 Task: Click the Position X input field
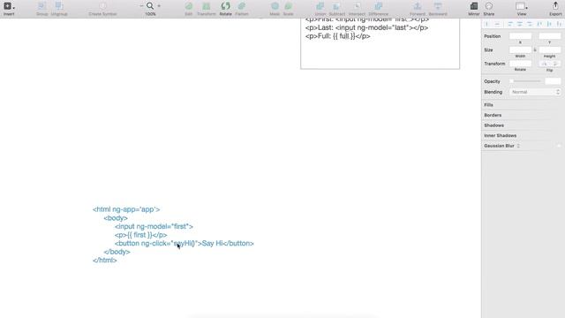pyautogui.click(x=520, y=36)
